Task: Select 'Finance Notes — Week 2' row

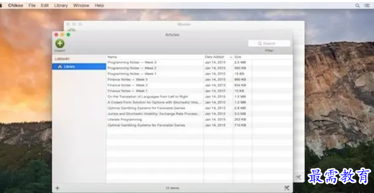Action: click(199, 85)
